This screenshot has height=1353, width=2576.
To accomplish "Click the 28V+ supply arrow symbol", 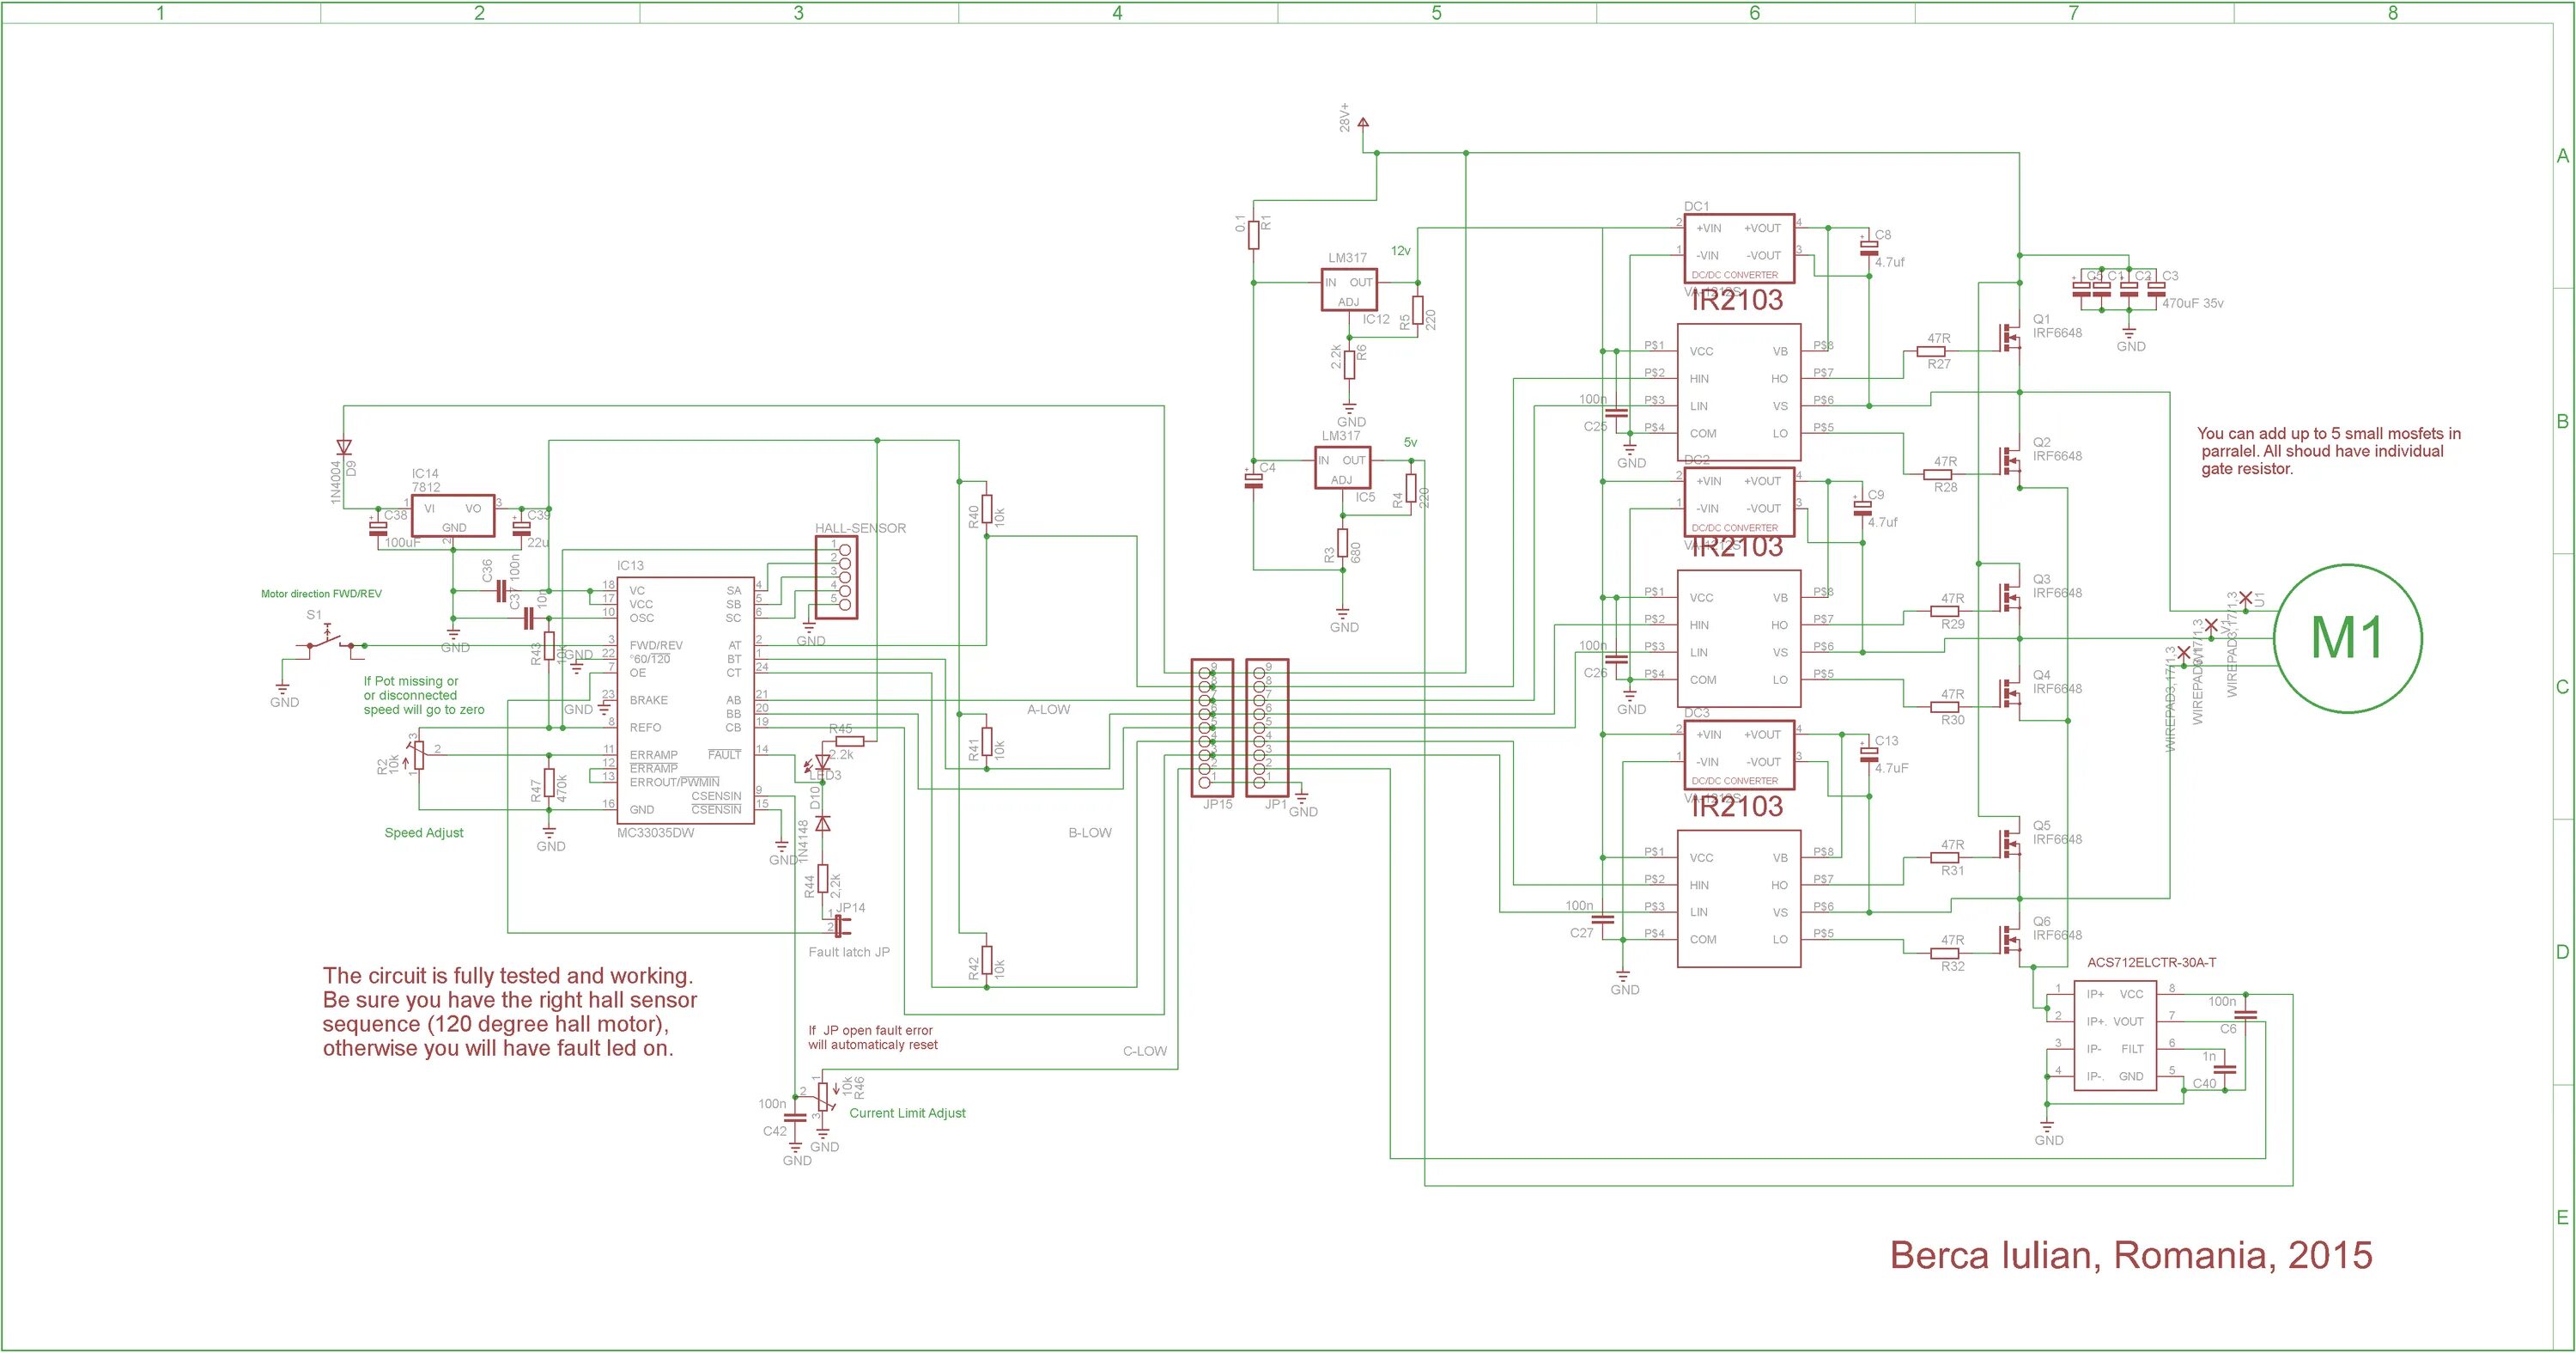I will tap(1362, 124).
